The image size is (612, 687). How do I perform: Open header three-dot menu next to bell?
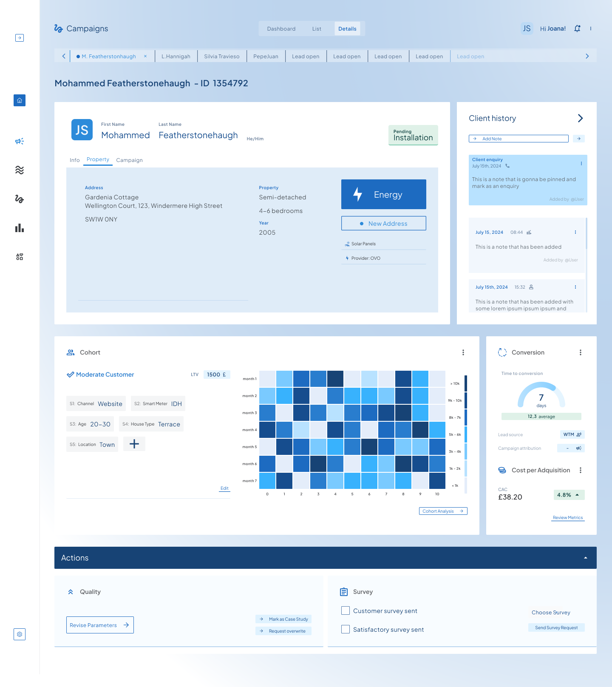pos(591,28)
